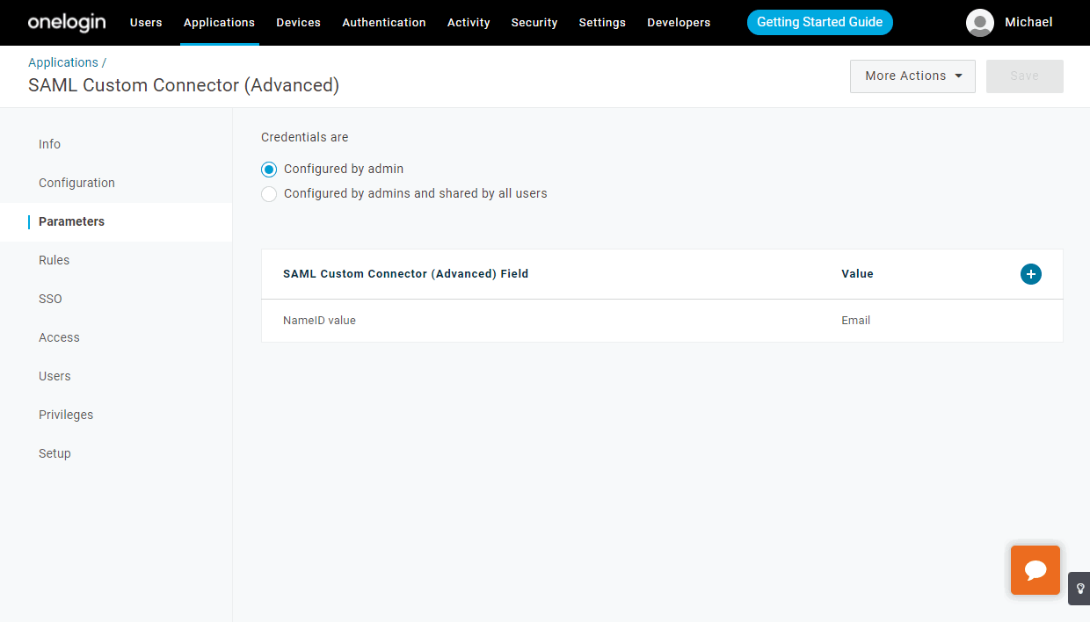Navigate back via the Applications breadcrumb link
This screenshot has height=622, width=1090.
(62, 61)
